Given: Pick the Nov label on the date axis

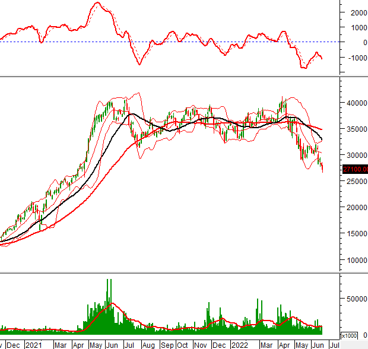Looking at the screenshot, I should (x=201, y=344).
